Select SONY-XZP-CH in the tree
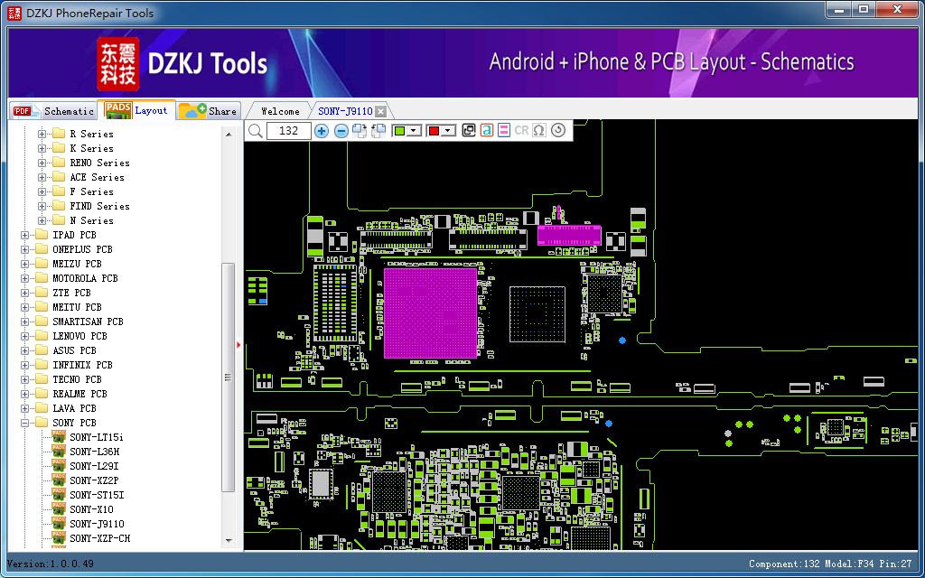 pyautogui.click(x=99, y=538)
